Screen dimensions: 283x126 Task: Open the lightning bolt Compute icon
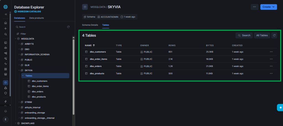pyautogui.click(x=6, y=101)
